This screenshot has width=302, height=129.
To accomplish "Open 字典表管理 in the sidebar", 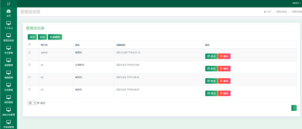I will (9, 124).
